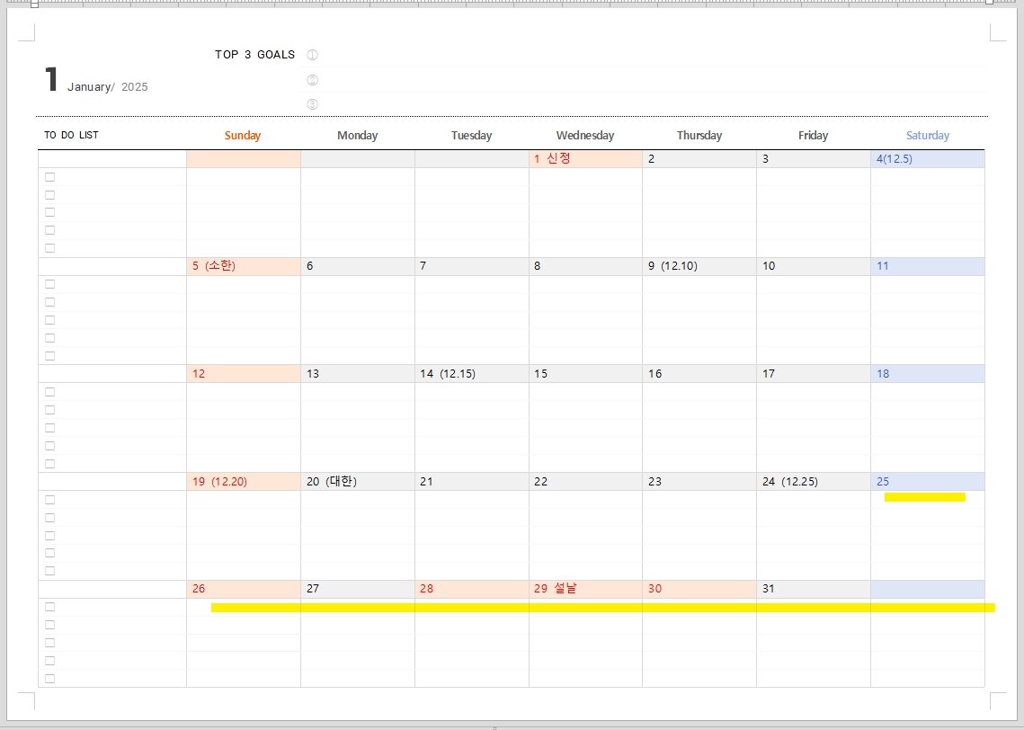This screenshot has width=1024, height=730.
Task: Click the date 17 Friday cell
Action: 813,373
